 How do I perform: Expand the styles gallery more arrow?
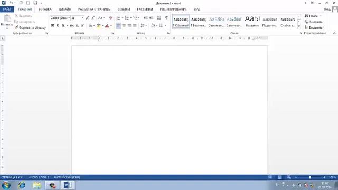(x=299, y=26)
